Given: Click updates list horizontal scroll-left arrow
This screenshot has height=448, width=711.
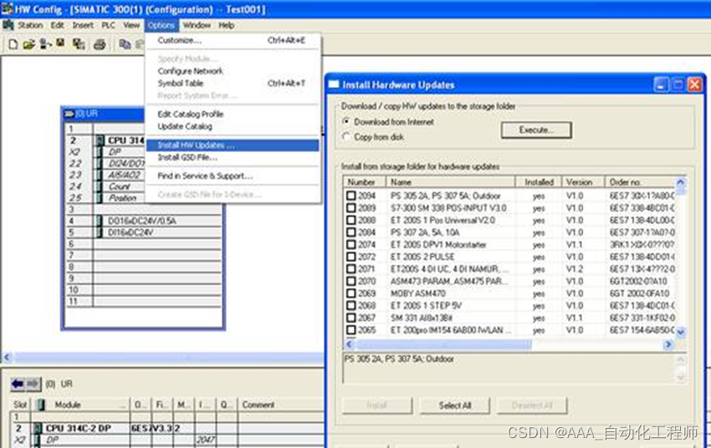Looking at the screenshot, I should tap(349, 344).
